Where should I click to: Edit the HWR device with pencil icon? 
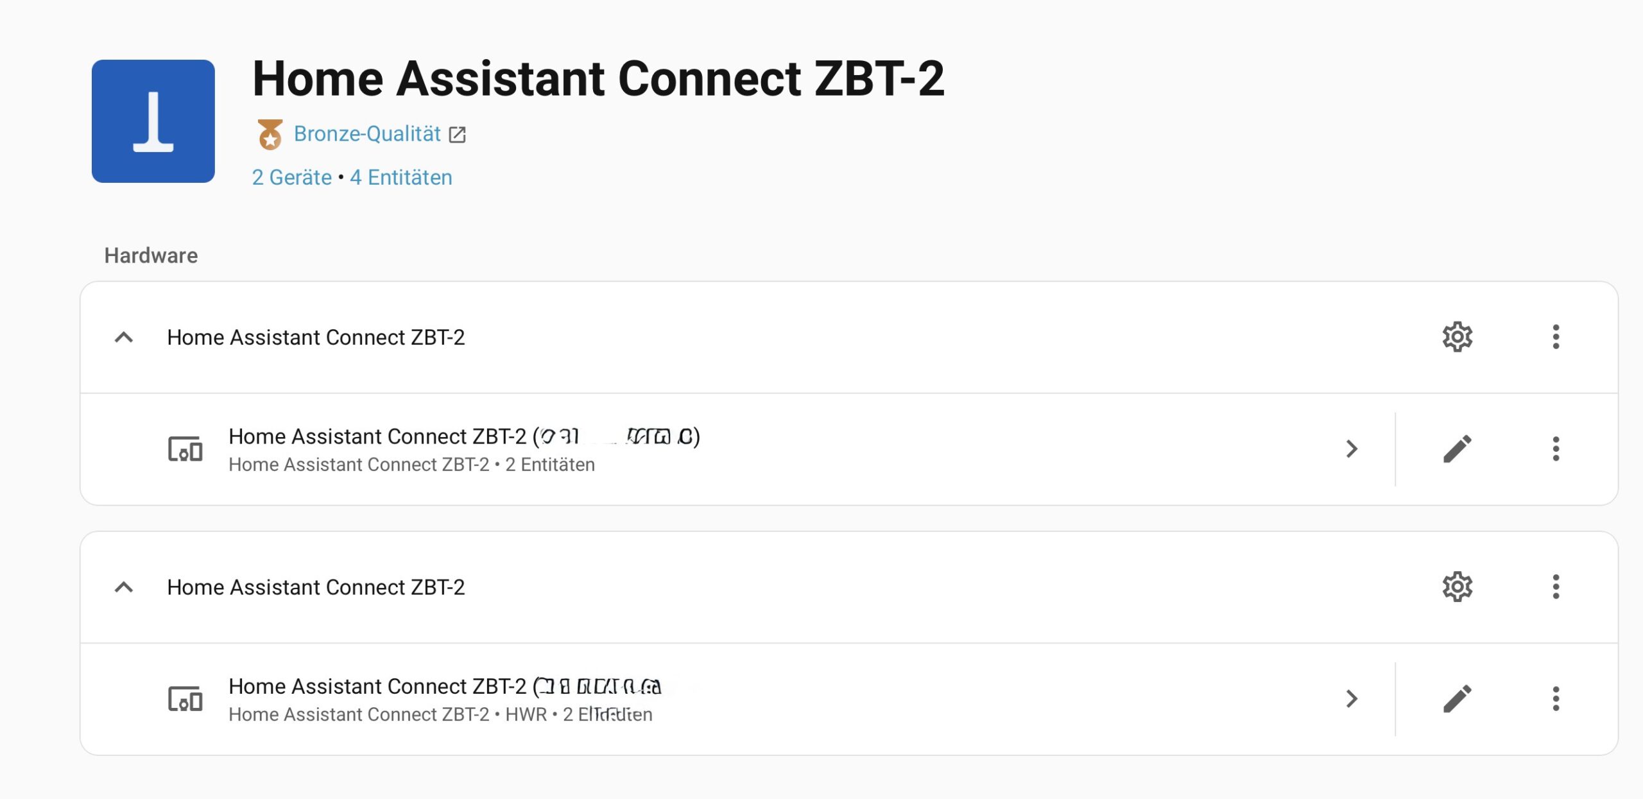pos(1457,698)
